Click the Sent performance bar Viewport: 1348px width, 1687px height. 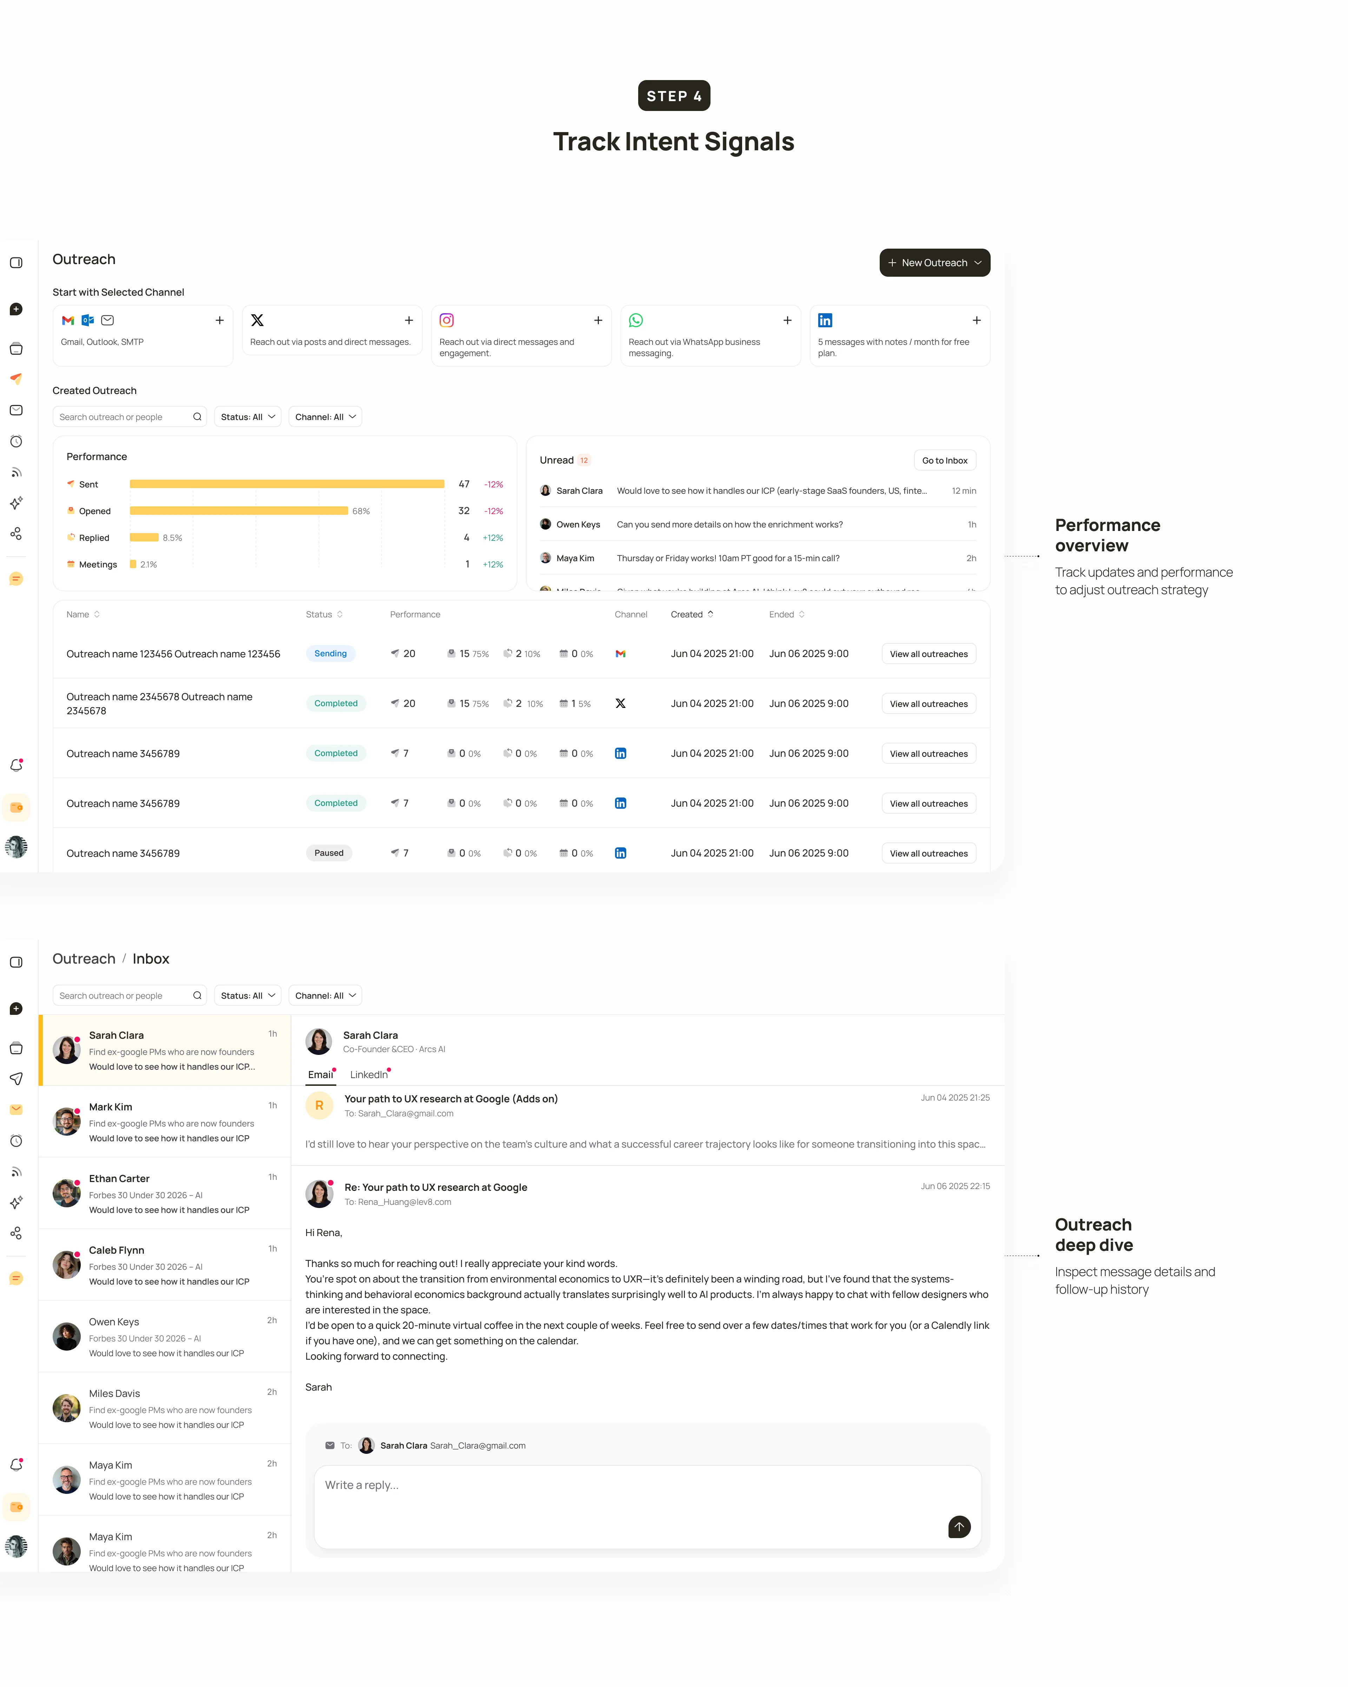pyautogui.click(x=287, y=484)
